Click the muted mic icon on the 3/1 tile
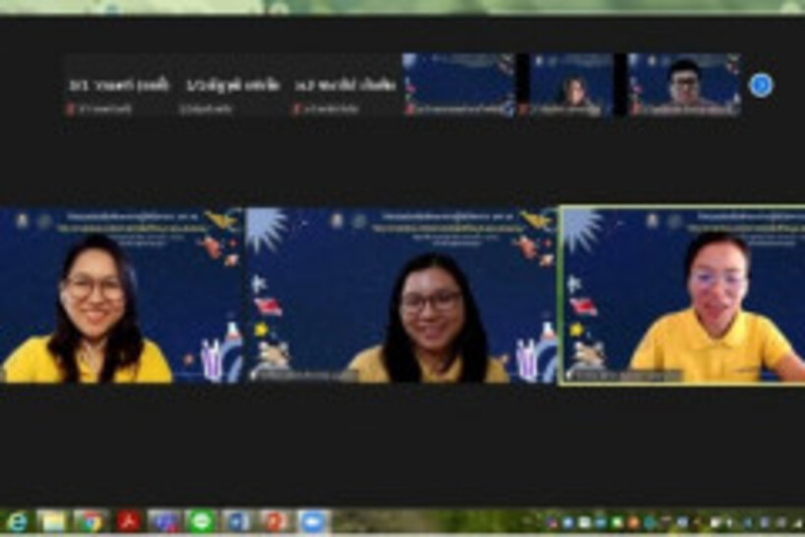This screenshot has height=537, width=805. (x=71, y=109)
